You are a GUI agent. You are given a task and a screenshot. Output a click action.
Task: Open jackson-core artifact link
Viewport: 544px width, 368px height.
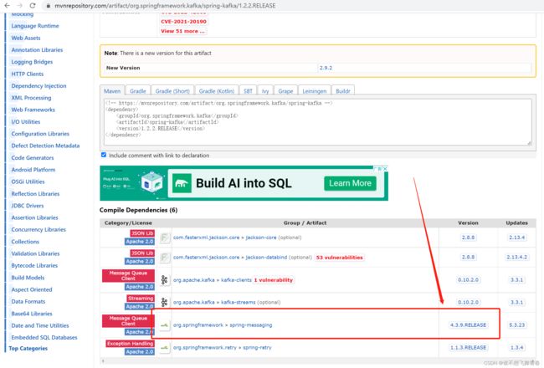pyautogui.click(x=261, y=238)
